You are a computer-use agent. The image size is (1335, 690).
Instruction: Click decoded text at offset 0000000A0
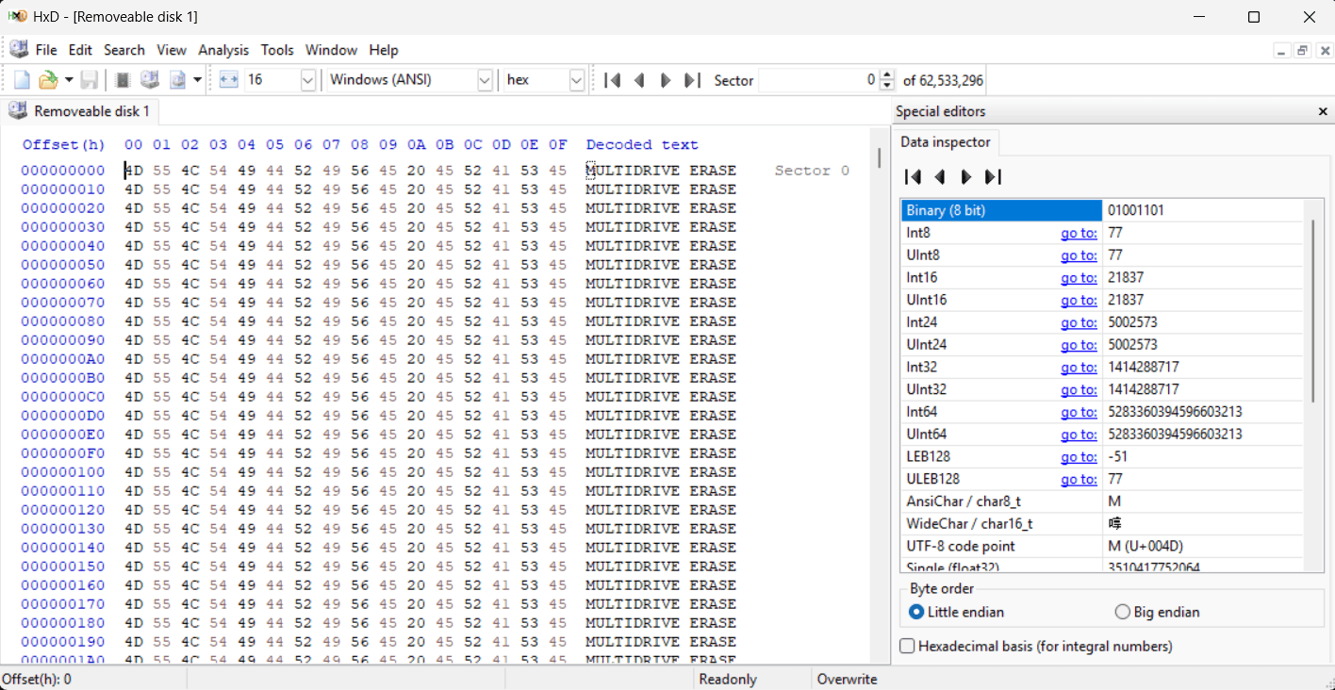(x=660, y=359)
